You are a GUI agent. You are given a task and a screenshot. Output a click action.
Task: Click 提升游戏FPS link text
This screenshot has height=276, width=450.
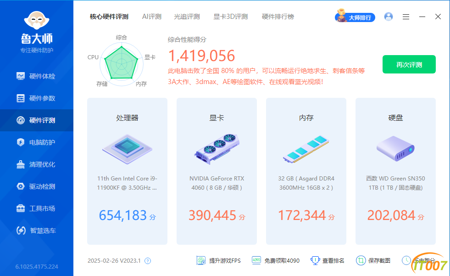coord(225,261)
